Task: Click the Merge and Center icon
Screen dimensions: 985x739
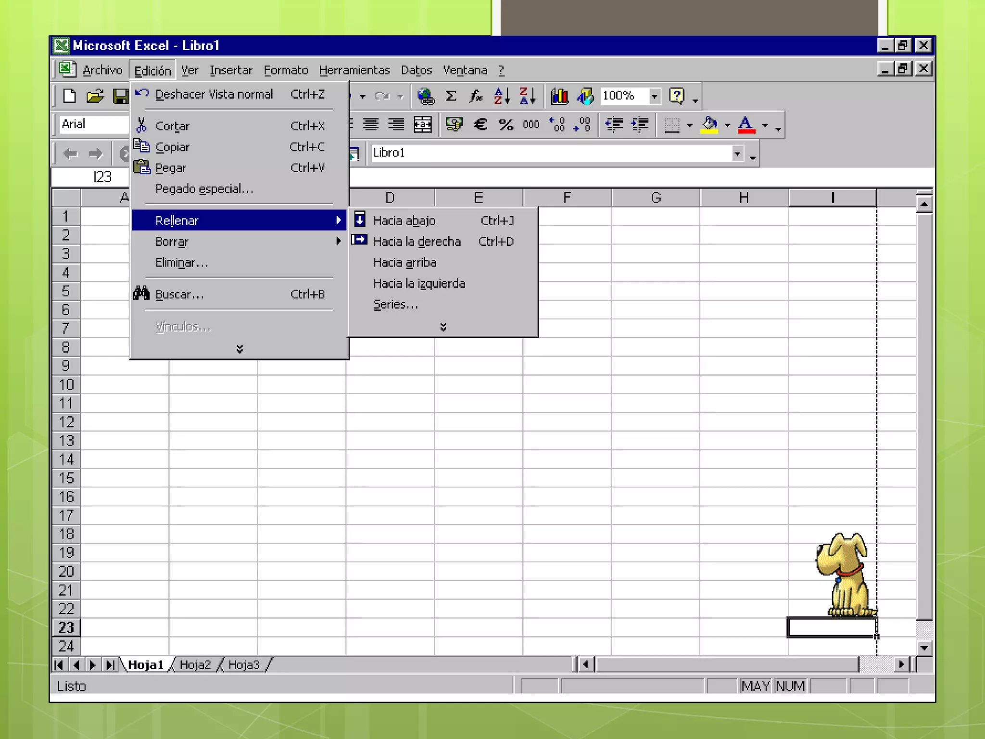Action: coord(423,125)
